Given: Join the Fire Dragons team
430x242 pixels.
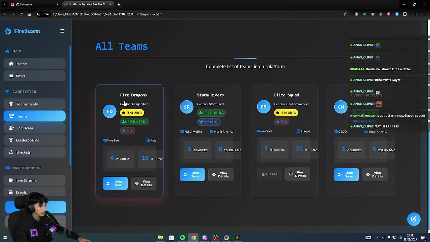Looking at the screenshot, I should [115, 183].
